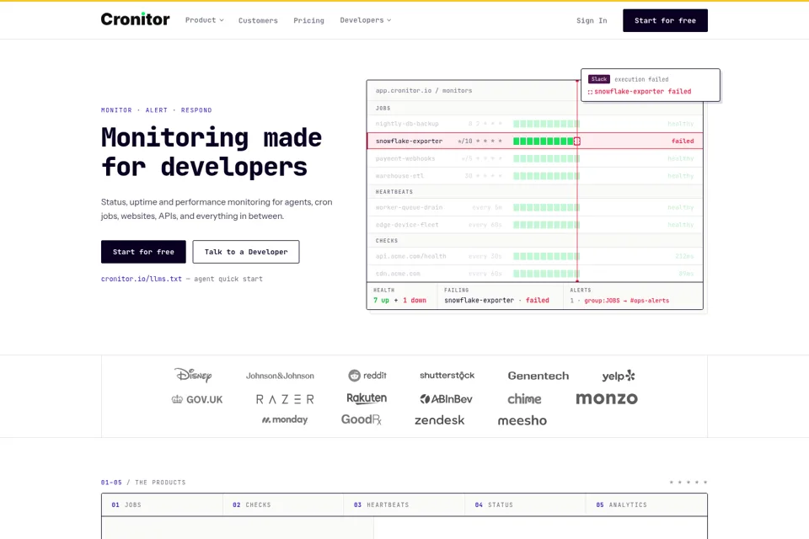Click the Slack badge in alert popup

click(x=599, y=79)
